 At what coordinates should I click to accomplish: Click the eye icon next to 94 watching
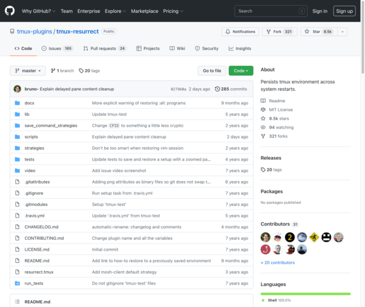[x=263, y=127]
